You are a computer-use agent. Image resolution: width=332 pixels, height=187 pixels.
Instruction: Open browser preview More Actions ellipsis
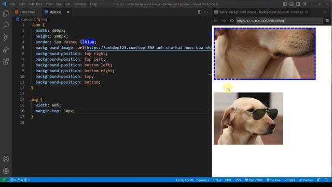pyautogui.click(x=326, y=12)
